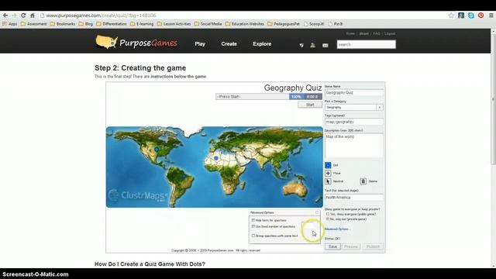Open the Explore menu
This screenshot has width=496, height=279.
[262, 44]
